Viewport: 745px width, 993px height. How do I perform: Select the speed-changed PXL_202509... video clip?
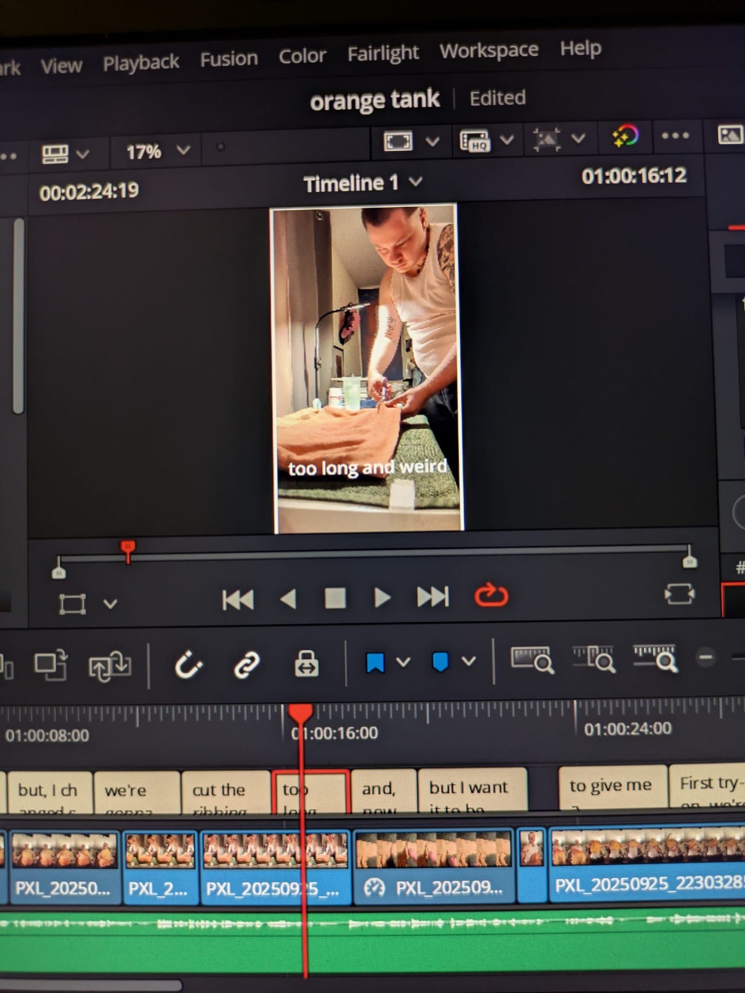coord(433,866)
